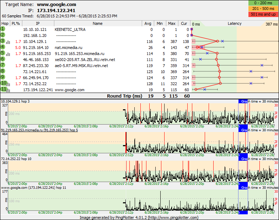Click the green 0 - 200 ms legend swatch
Image resolution: width=279 pixels, height=220 pixels.
click(264, 3)
